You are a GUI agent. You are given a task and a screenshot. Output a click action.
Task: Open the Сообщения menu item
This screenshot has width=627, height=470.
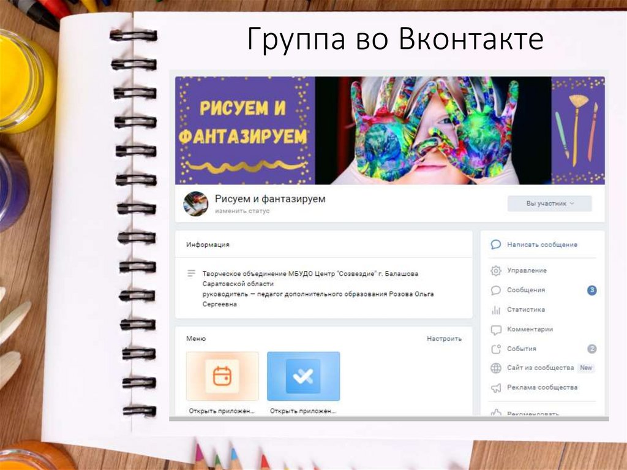pyautogui.click(x=526, y=290)
